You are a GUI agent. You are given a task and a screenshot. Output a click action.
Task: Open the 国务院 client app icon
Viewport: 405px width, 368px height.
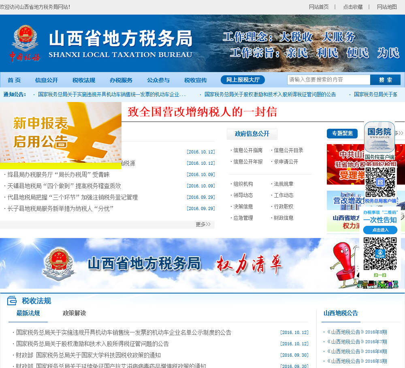point(379,137)
